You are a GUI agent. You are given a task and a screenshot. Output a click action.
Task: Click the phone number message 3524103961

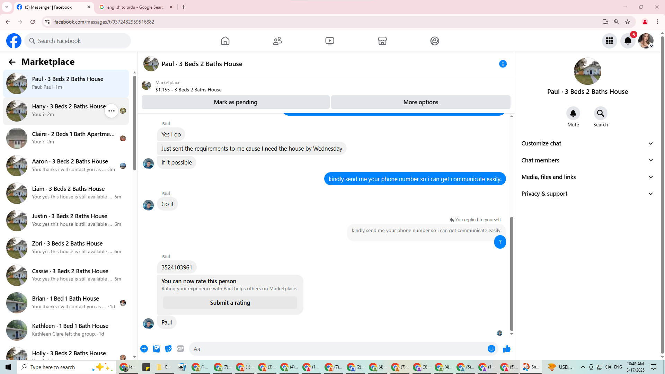[177, 267]
